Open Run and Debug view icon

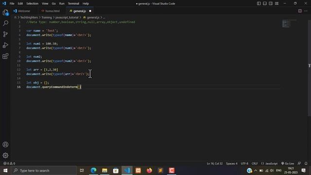coord(5,45)
